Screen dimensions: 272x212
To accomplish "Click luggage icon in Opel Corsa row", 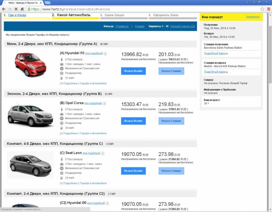I will 62,114.
